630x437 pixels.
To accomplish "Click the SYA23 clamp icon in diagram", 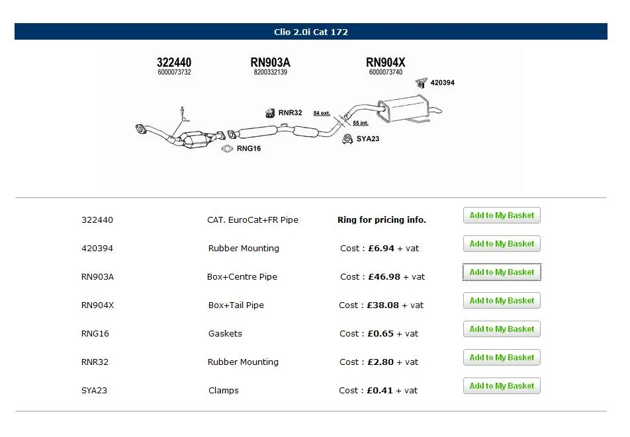I will pyautogui.click(x=347, y=139).
